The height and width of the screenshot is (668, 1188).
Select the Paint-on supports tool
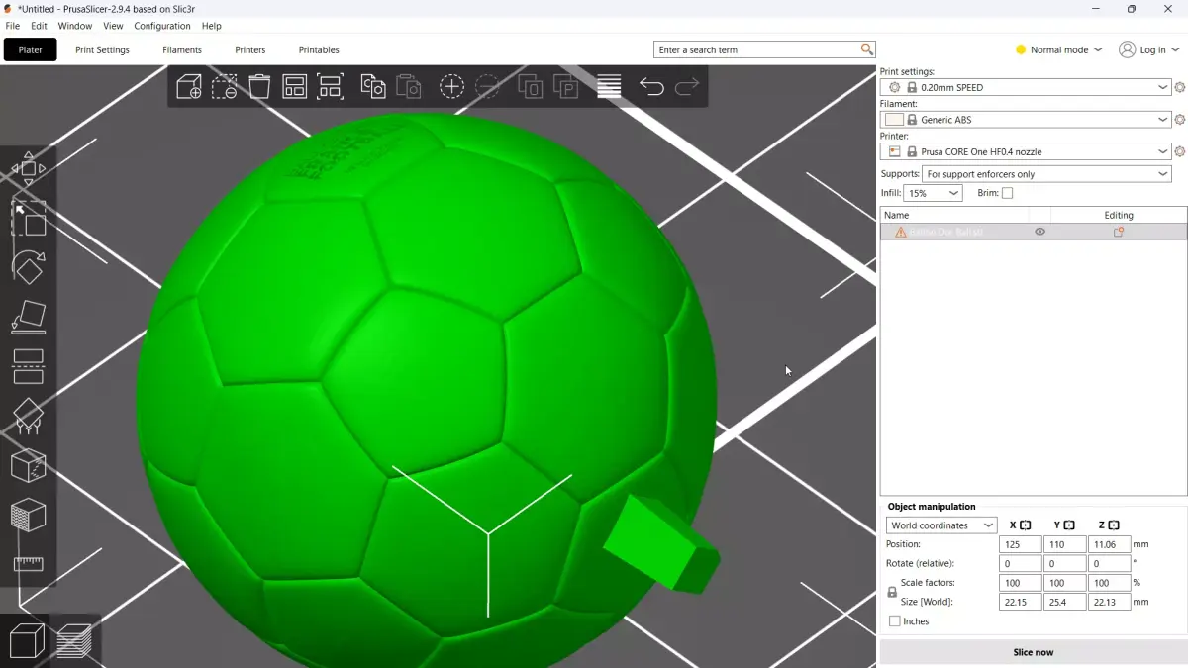(x=28, y=416)
